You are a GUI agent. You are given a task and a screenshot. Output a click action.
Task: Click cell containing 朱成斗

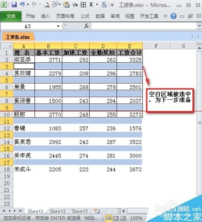[24, 169]
